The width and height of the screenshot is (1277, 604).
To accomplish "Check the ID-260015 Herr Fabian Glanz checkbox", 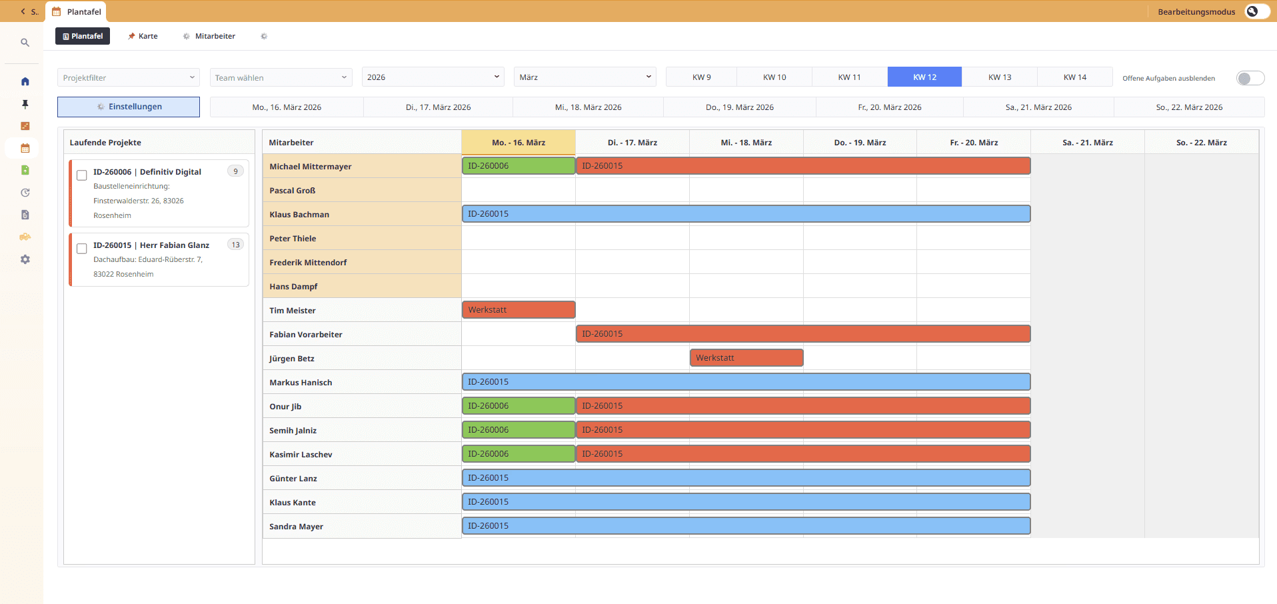I will point(82,249).
